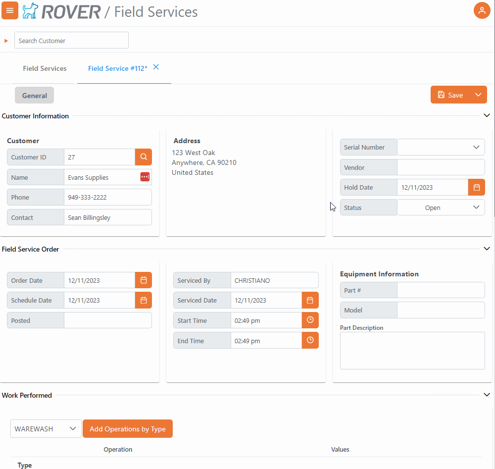Click the Add Operations by Type button

coord(128,429)
